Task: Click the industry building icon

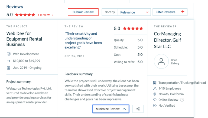Action: [x=155, y=83]
